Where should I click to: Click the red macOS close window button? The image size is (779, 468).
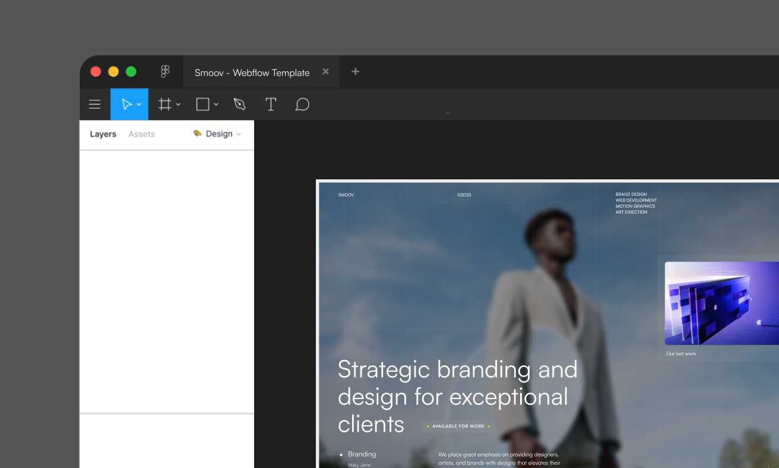pos(96,72)
